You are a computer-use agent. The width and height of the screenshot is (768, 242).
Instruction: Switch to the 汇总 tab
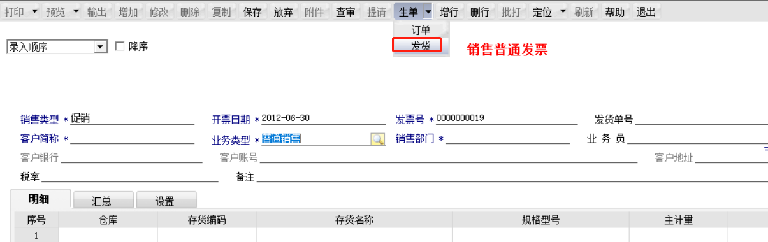103,201
